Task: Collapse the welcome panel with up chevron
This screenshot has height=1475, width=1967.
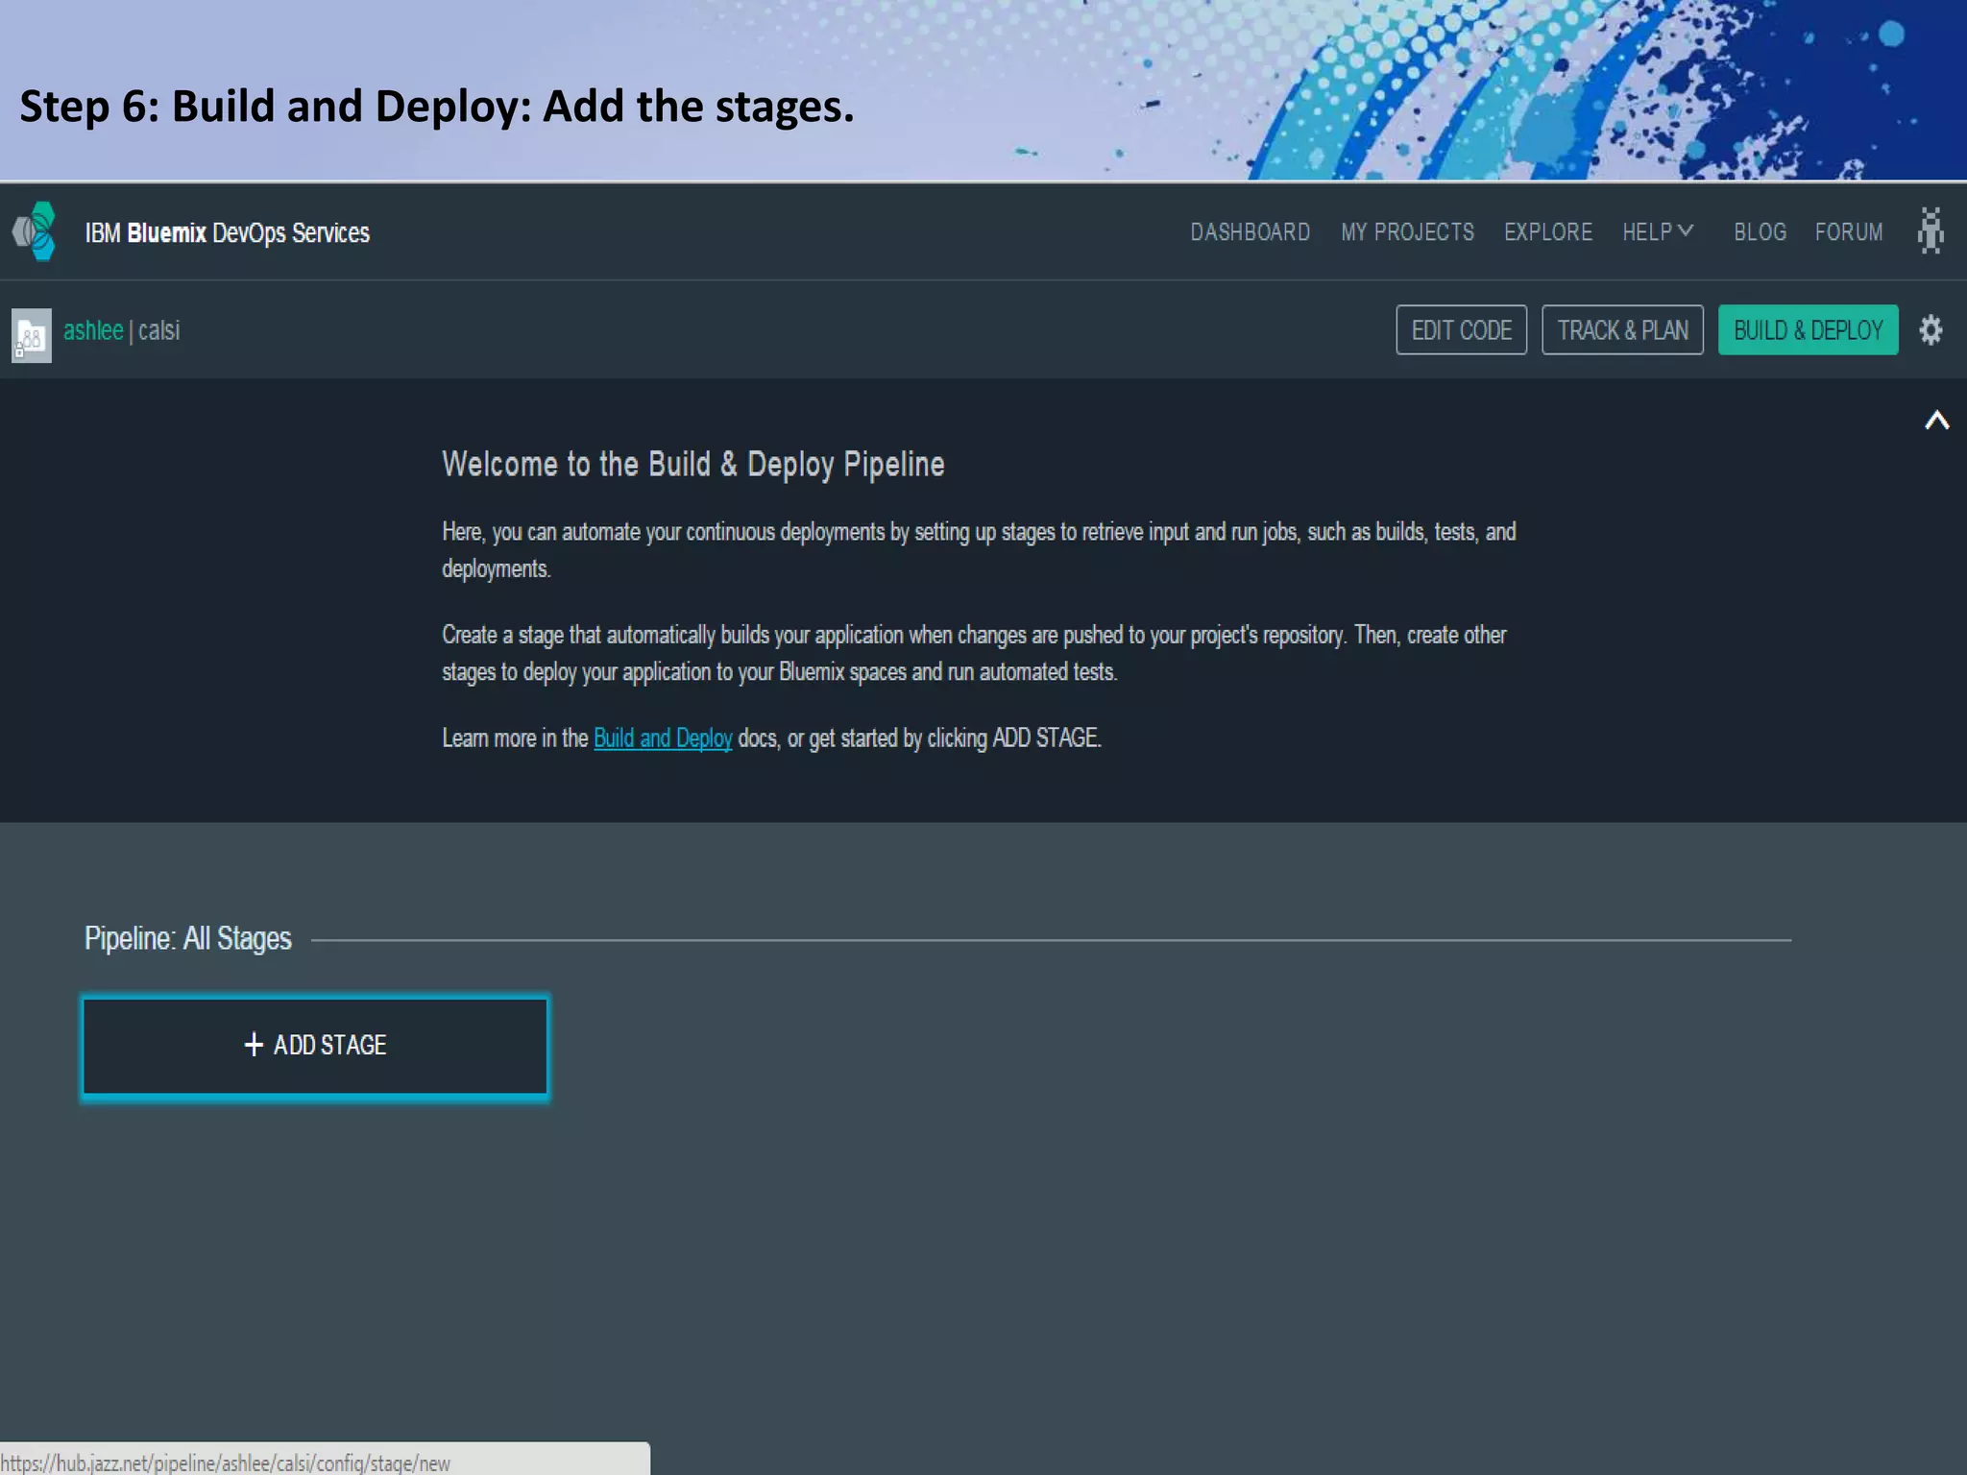Action: point(1936,421)
